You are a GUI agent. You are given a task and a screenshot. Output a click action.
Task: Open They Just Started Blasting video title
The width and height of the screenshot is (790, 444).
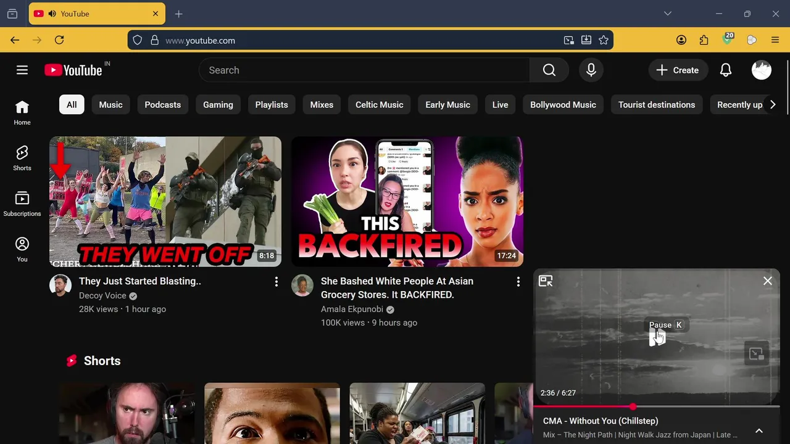140,281
